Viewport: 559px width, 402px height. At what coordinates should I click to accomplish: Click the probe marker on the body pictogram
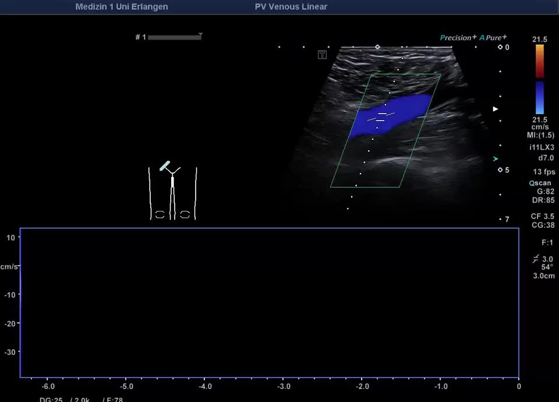pyautogui.click(x=165, y=166)
